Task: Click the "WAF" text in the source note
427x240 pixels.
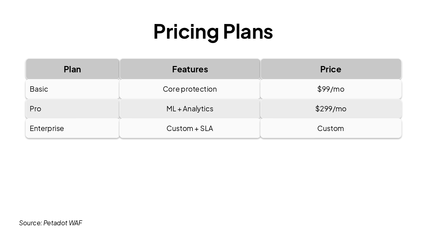Action: 75,223
